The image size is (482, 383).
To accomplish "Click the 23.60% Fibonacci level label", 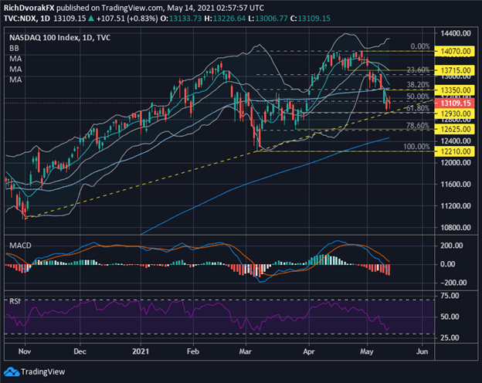I will pyautogui.click(x=418, y=70).
